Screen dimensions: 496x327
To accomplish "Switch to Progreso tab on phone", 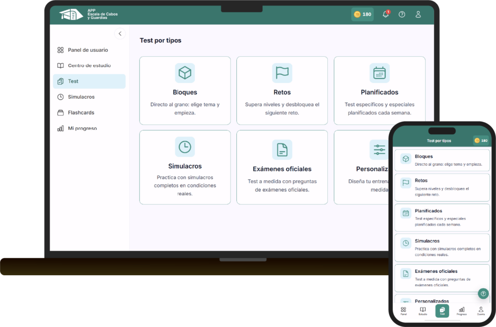I will [462, 311].
